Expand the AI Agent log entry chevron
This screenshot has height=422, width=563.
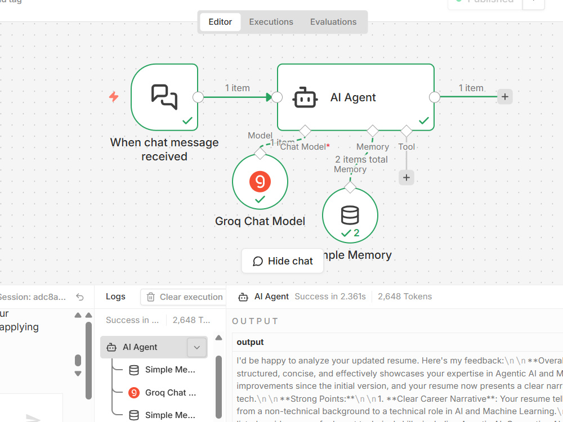(x=196, y=347)
